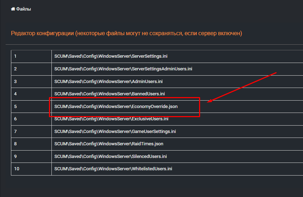Select the AdminUsers.ini file entry

pyautogui.click(x=108, y=81)
